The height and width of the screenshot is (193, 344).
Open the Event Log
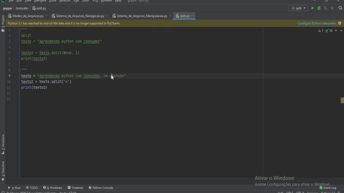pyautogui.click(x=328, y=188)
